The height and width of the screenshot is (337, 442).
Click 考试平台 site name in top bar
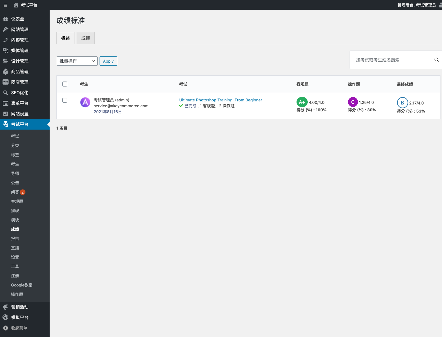29,5
